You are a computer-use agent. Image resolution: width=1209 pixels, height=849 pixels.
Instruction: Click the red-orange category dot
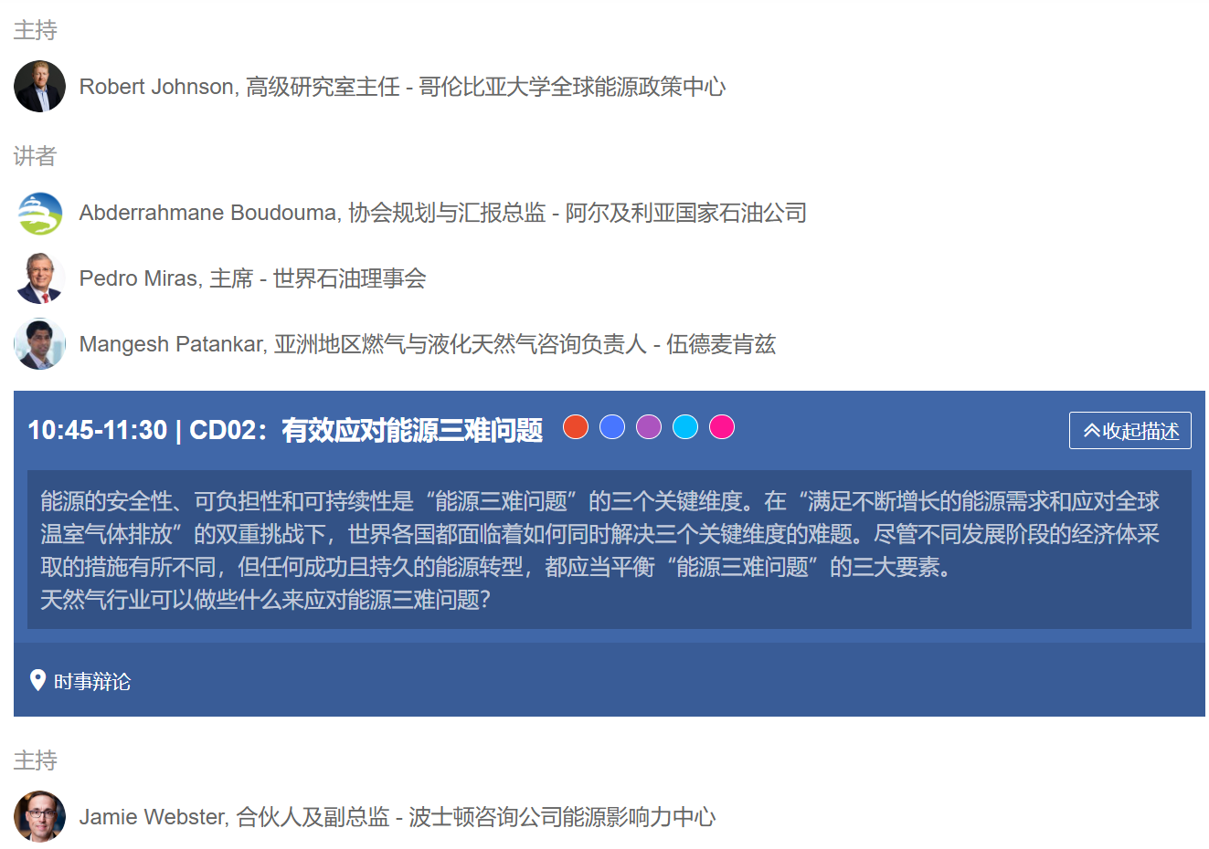click(x=576, y=426)
